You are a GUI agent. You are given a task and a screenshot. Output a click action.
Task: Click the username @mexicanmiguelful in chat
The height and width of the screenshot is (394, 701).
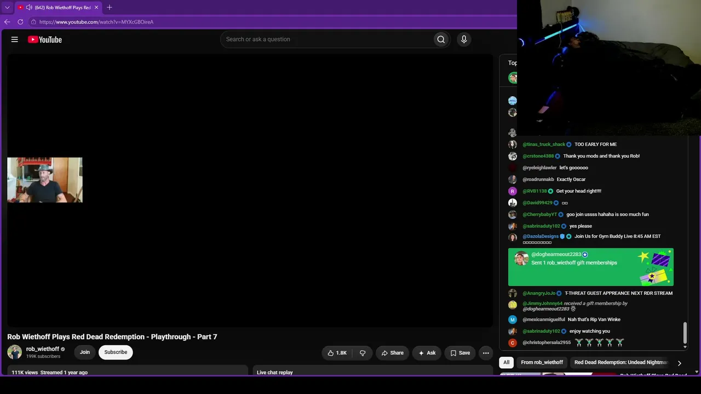[544, 320]
